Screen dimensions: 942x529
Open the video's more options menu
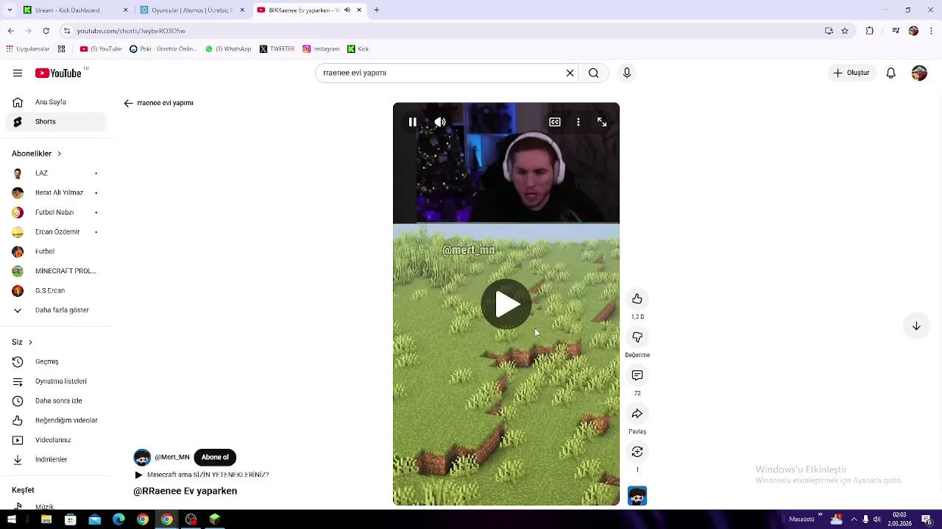578,122
